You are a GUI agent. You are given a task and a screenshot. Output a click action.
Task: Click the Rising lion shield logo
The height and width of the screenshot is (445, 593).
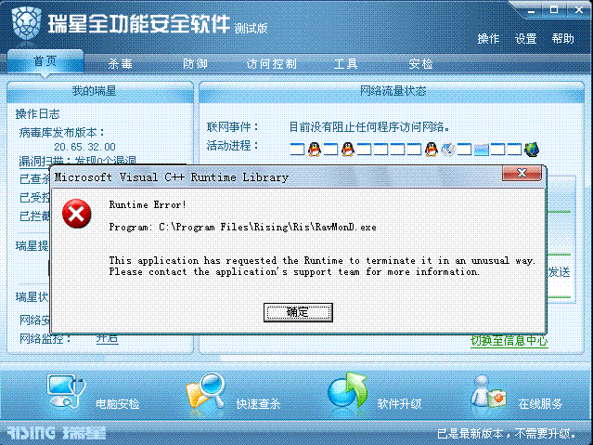click(x=26, y=22)
